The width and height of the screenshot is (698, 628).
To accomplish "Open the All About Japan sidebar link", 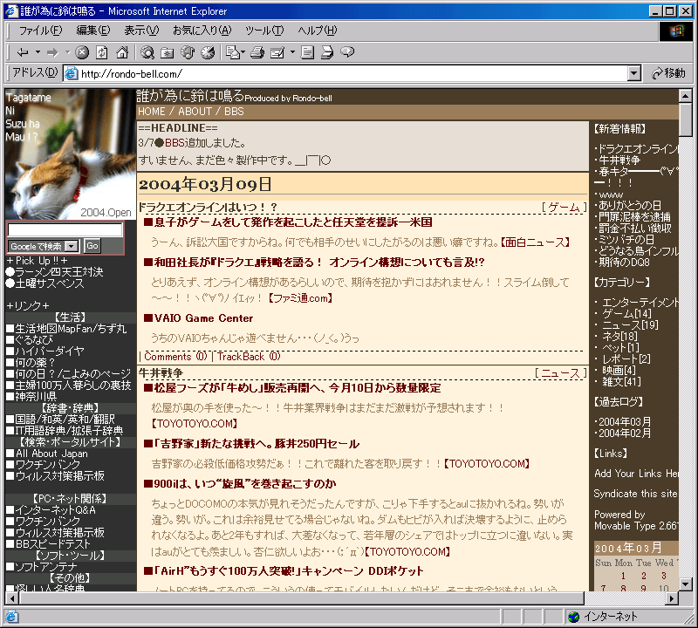I will [51, 454].
